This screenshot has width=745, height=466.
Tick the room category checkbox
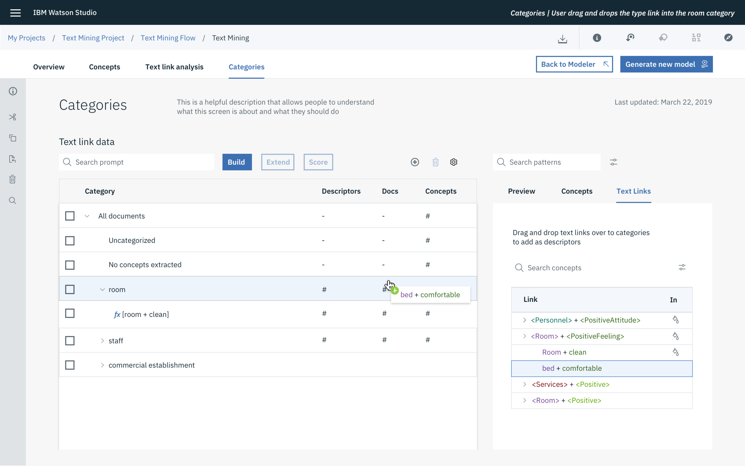coord(70,289)
